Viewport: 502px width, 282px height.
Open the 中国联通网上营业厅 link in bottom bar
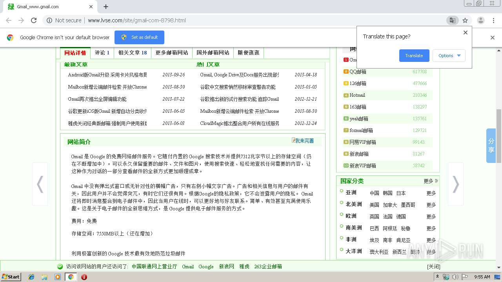[154, 267]
